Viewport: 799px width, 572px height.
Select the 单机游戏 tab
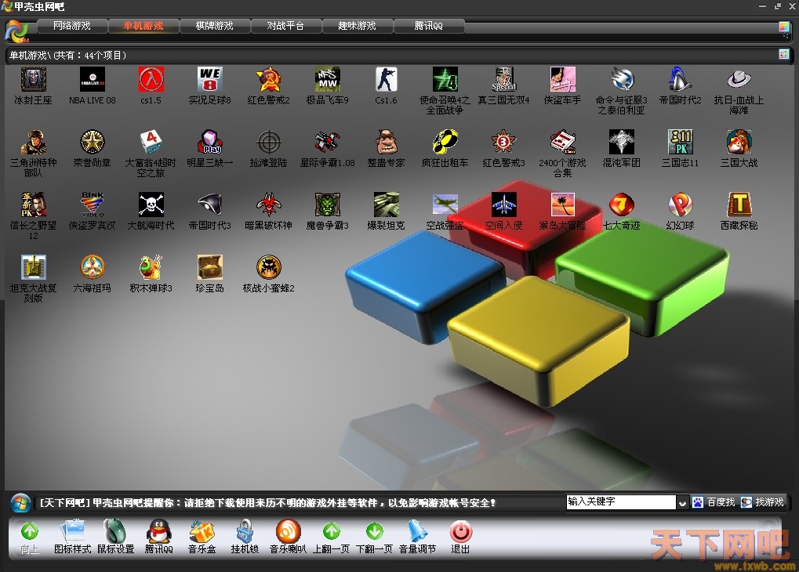click(x=143, y=26)
